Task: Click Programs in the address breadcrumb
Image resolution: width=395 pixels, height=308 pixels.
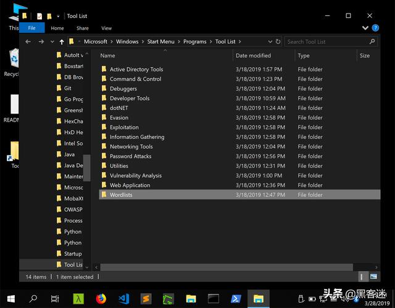Action: pyautogui.click(x=195, y=41)
